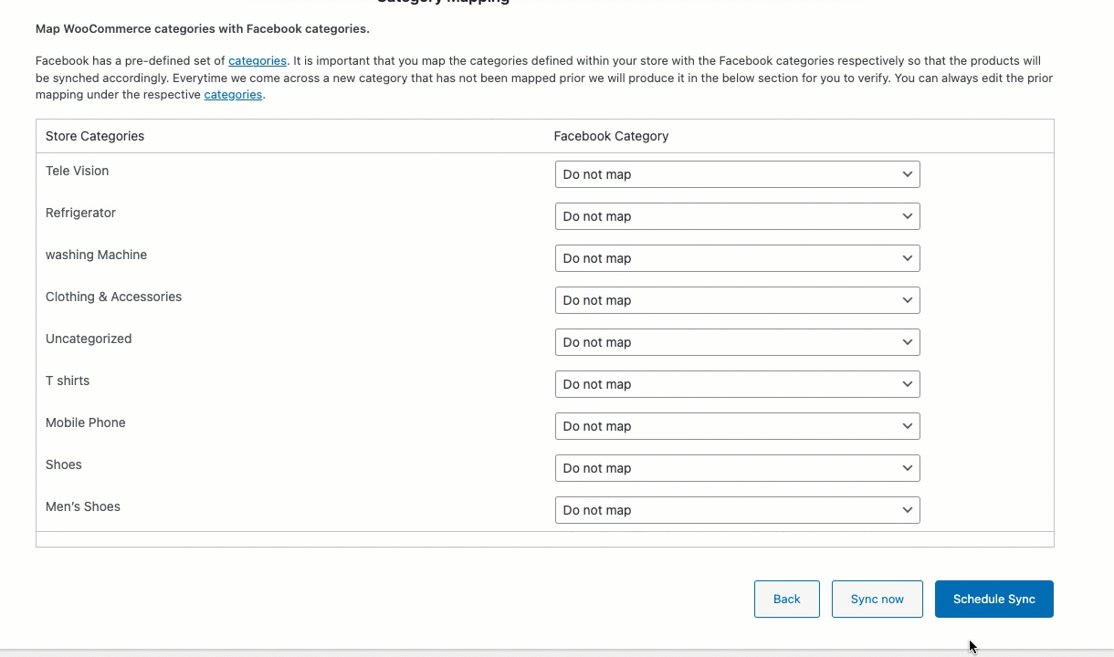Screen dimensions: 1114x657
Task: Expand the Refrigerator Facebook Category selector
Action: point(737,216)
